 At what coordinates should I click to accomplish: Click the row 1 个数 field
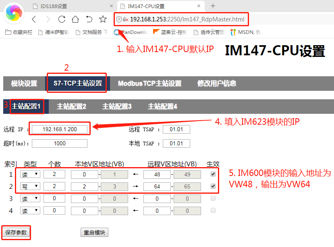[54, 174]
